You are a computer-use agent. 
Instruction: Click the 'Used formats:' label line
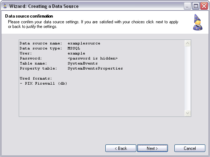click(36, 78)
